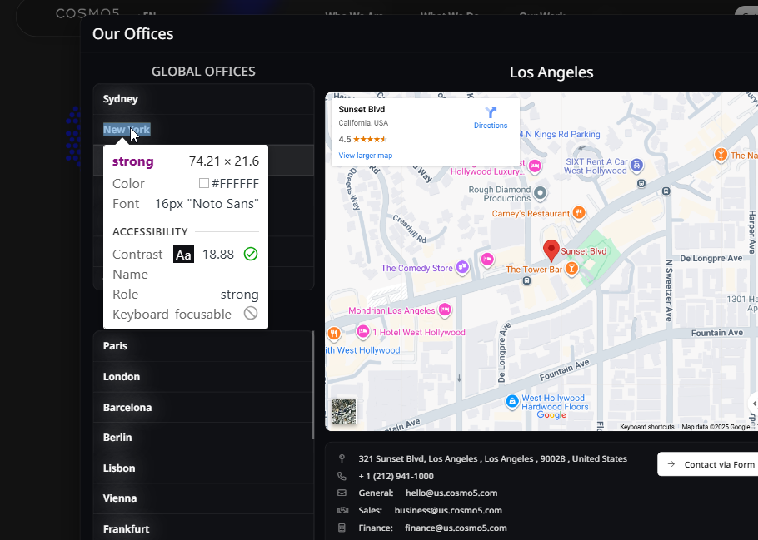Click the Sunset Blvd title in map card

tap(362, 109)
